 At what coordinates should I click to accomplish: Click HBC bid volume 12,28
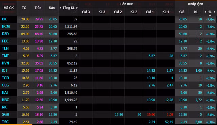(x=169, y=100)
